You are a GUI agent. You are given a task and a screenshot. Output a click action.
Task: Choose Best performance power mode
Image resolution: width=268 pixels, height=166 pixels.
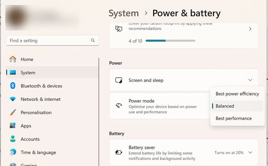click(x=237, y=118)
